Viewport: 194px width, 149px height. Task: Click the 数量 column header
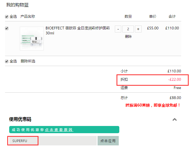point(128,16)
